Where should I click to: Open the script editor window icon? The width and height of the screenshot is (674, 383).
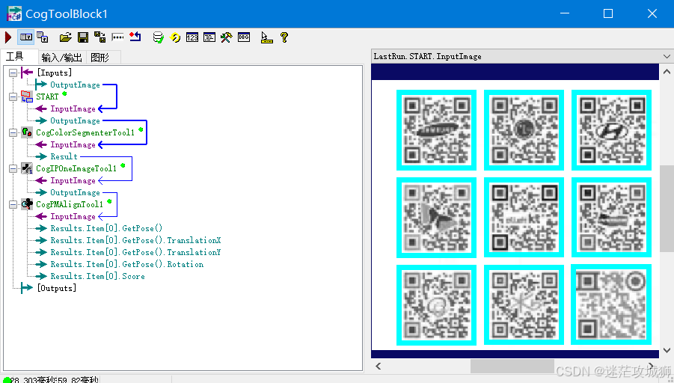[209, 37]
